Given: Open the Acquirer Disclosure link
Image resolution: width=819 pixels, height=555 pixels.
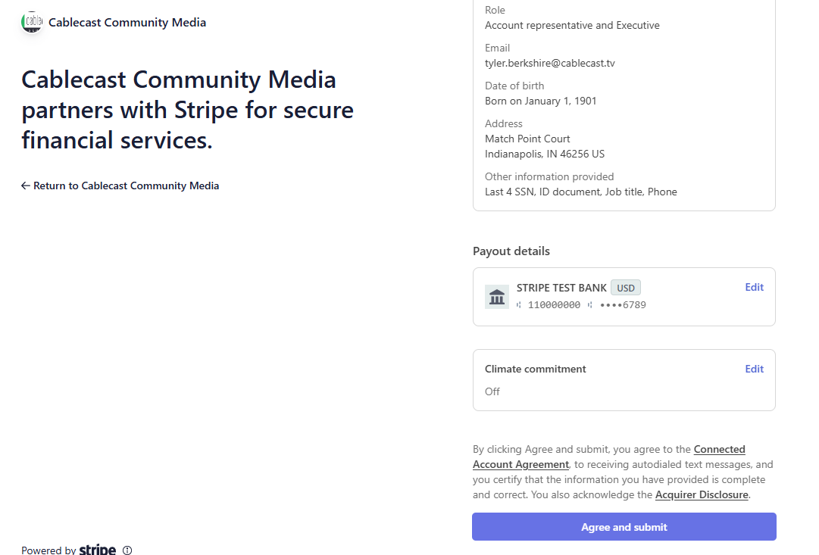Looking at the screenshot, I should [x=702, y=495].
